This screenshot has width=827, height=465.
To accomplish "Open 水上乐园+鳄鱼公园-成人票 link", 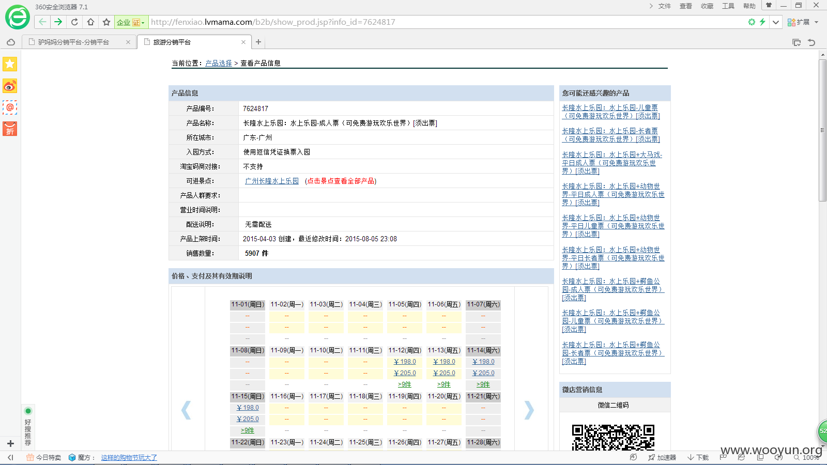I will pos(613,289).
